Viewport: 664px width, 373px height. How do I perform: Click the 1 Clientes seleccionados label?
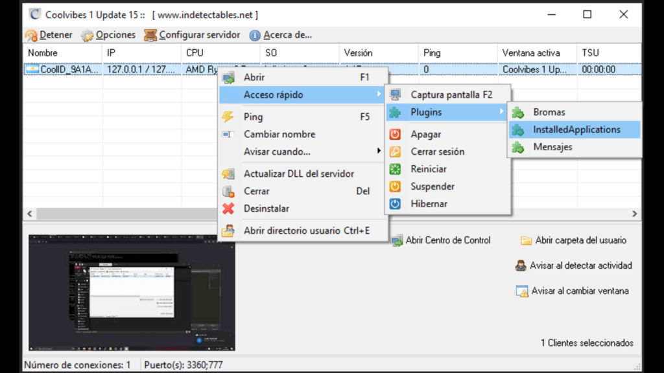coord(587,343)
